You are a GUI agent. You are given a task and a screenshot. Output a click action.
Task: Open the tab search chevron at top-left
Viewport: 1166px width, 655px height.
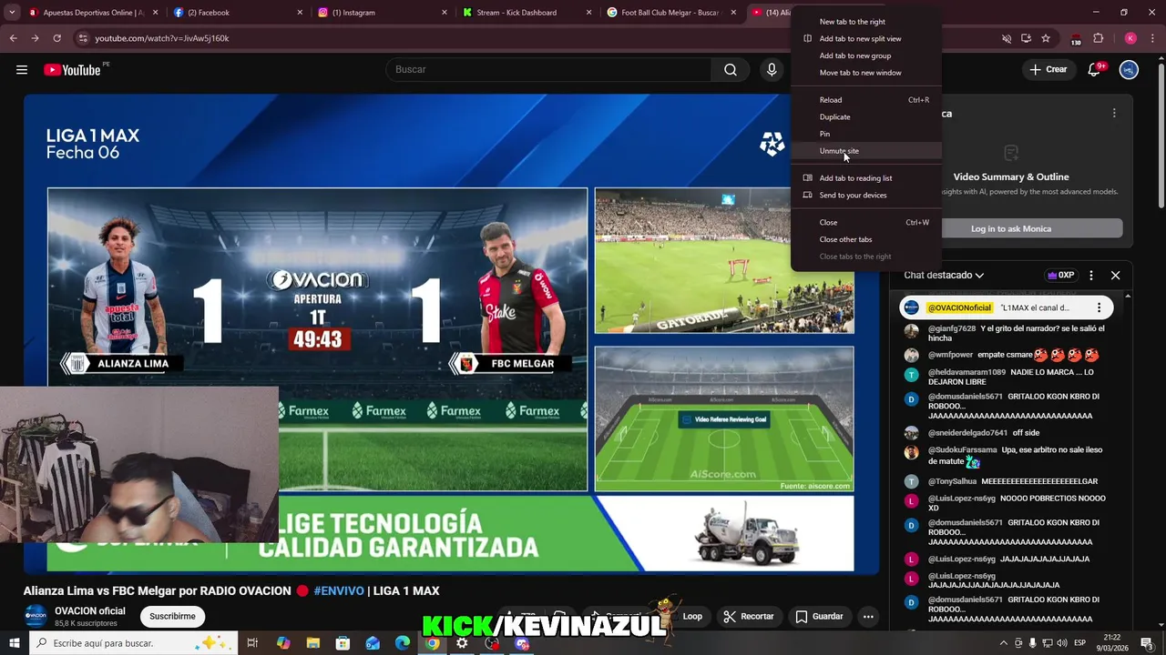(13, 13)
